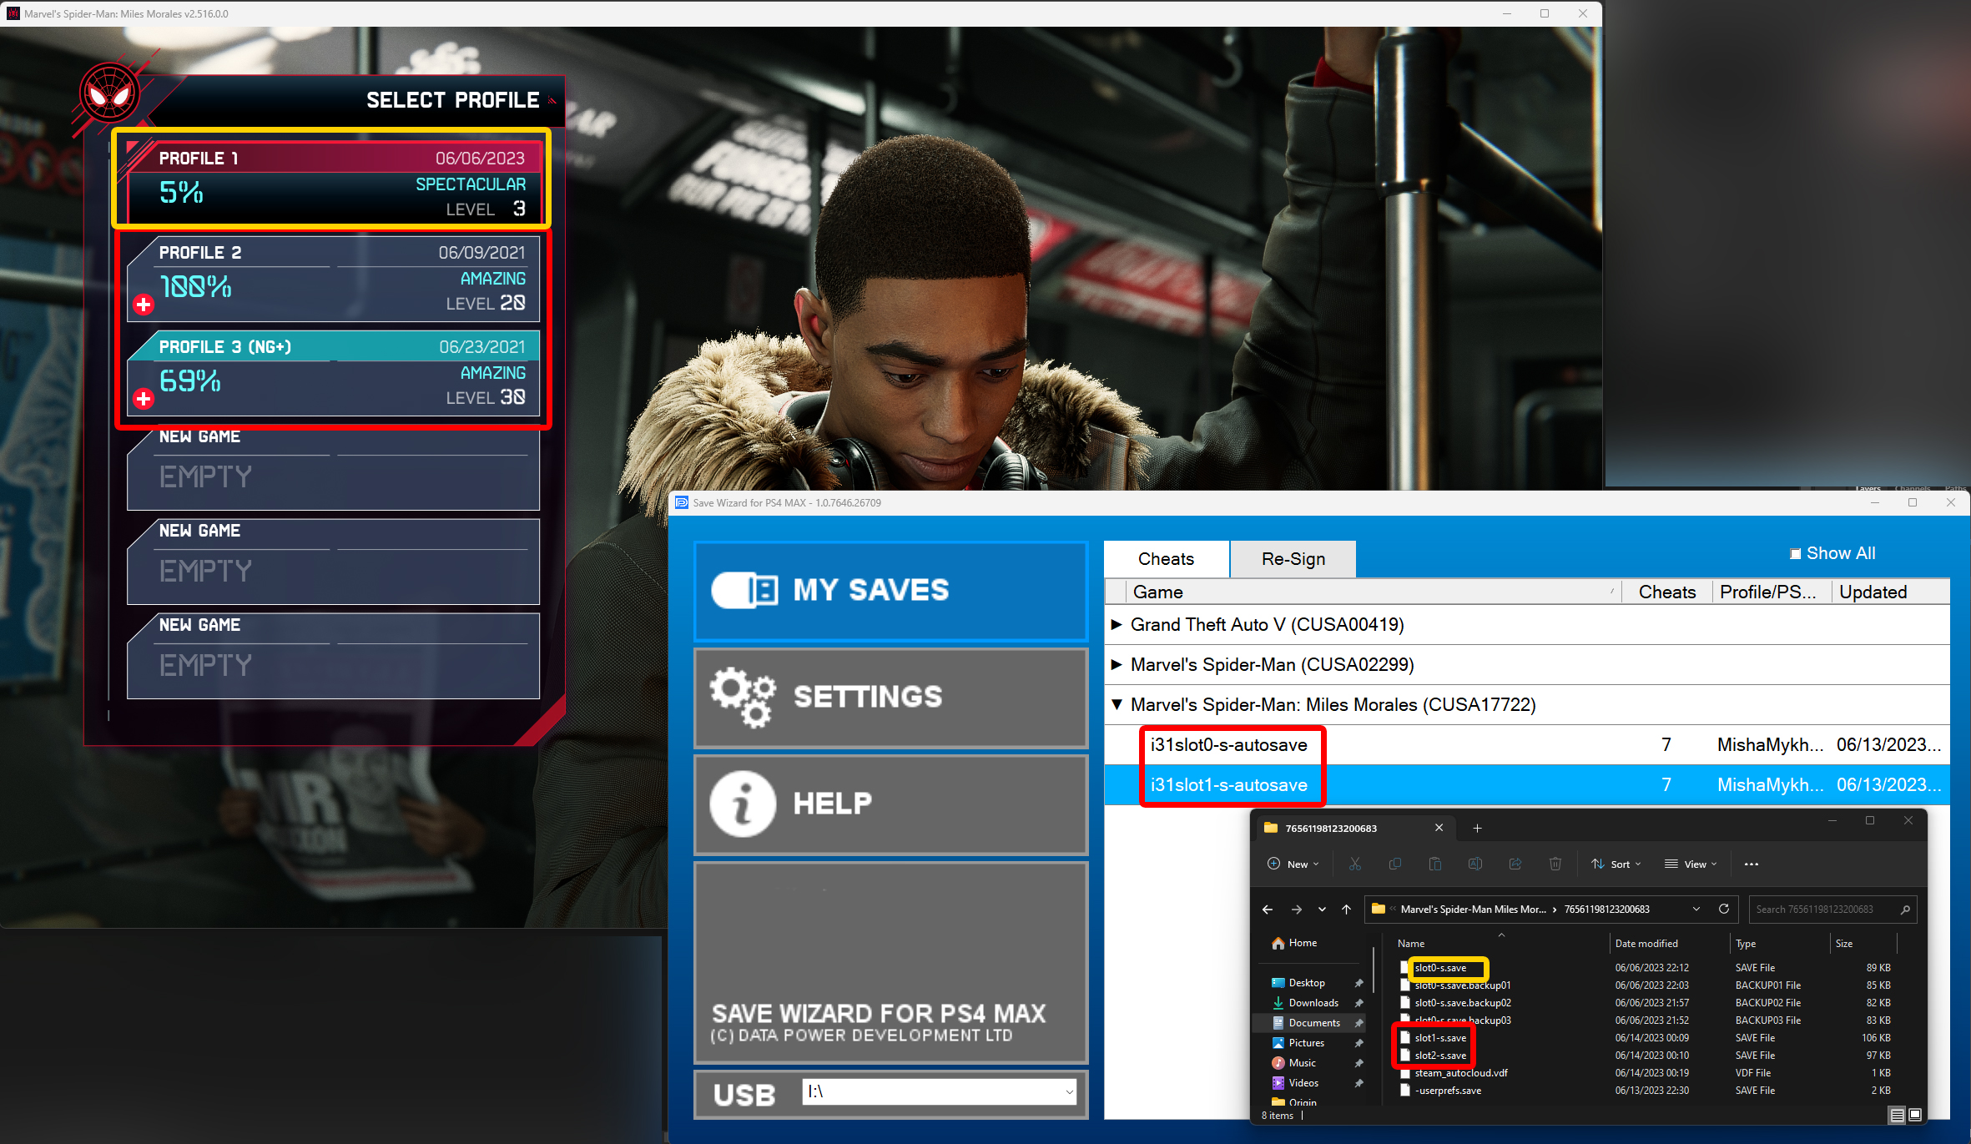Add a new Explorer tab with plus icon
Viewport: 1971px width, 1144px height.
point(1477,828)
